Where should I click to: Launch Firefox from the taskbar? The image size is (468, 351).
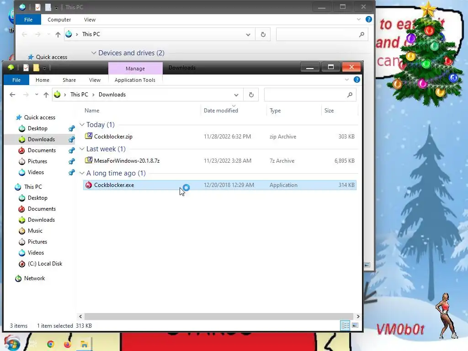pyautogui.click(x=68, y=344)
